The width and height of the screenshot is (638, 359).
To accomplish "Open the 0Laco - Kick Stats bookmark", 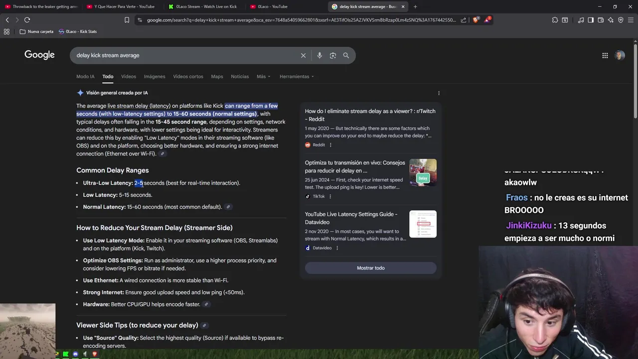I will point(78,31).
